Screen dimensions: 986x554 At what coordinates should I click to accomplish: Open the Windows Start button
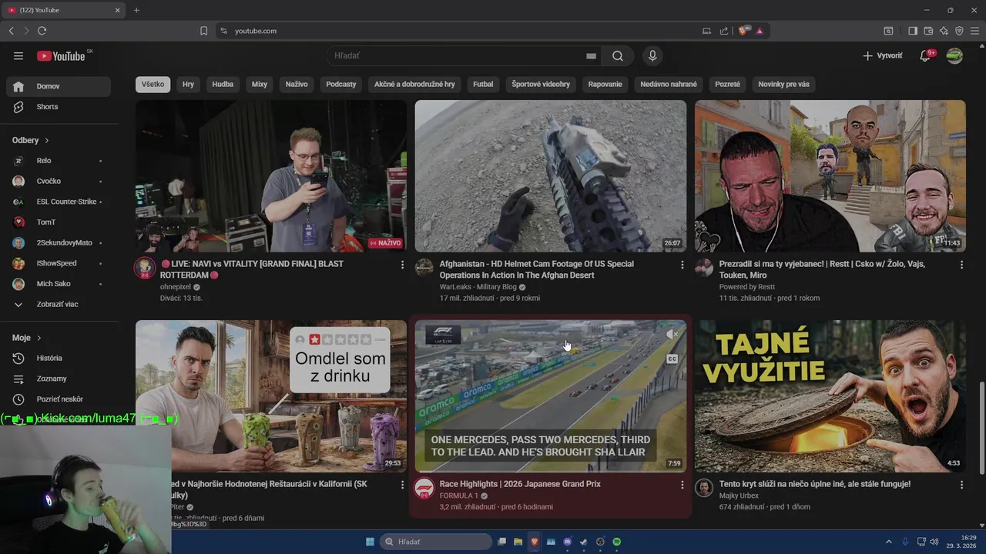(x=370, y=542)
